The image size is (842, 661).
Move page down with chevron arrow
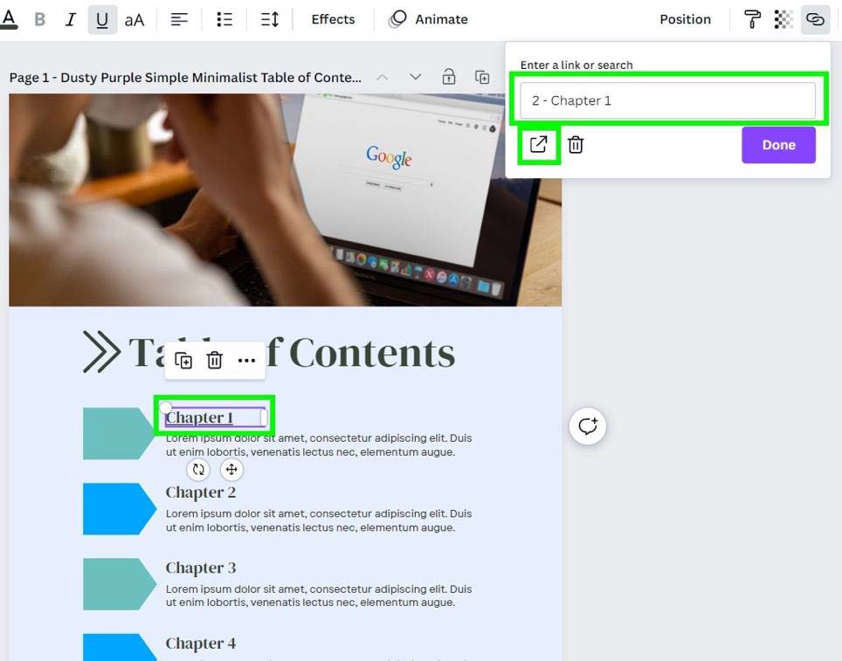[x=416, y=78]
